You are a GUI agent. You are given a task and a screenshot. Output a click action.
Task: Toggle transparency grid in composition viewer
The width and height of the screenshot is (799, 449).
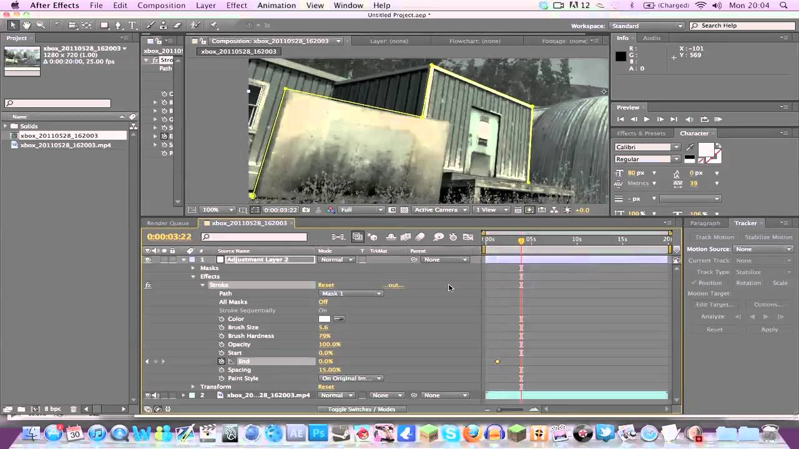click(404, 210)
